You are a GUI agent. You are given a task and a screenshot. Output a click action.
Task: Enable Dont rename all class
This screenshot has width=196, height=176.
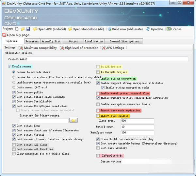click(x=14, y=145)
